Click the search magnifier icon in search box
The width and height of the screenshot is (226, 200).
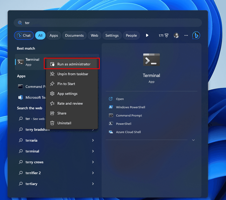click(20, 23)
